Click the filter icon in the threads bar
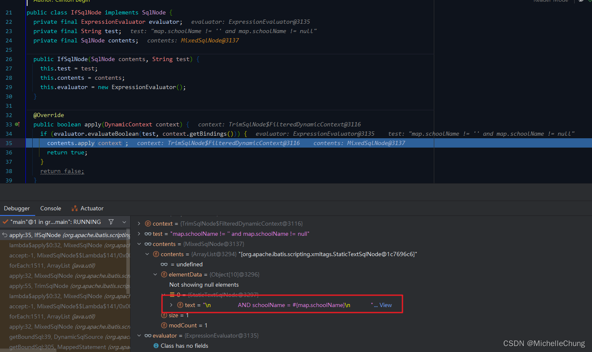Viewport: 592px width, 352px height. click(x=111, y=222)
